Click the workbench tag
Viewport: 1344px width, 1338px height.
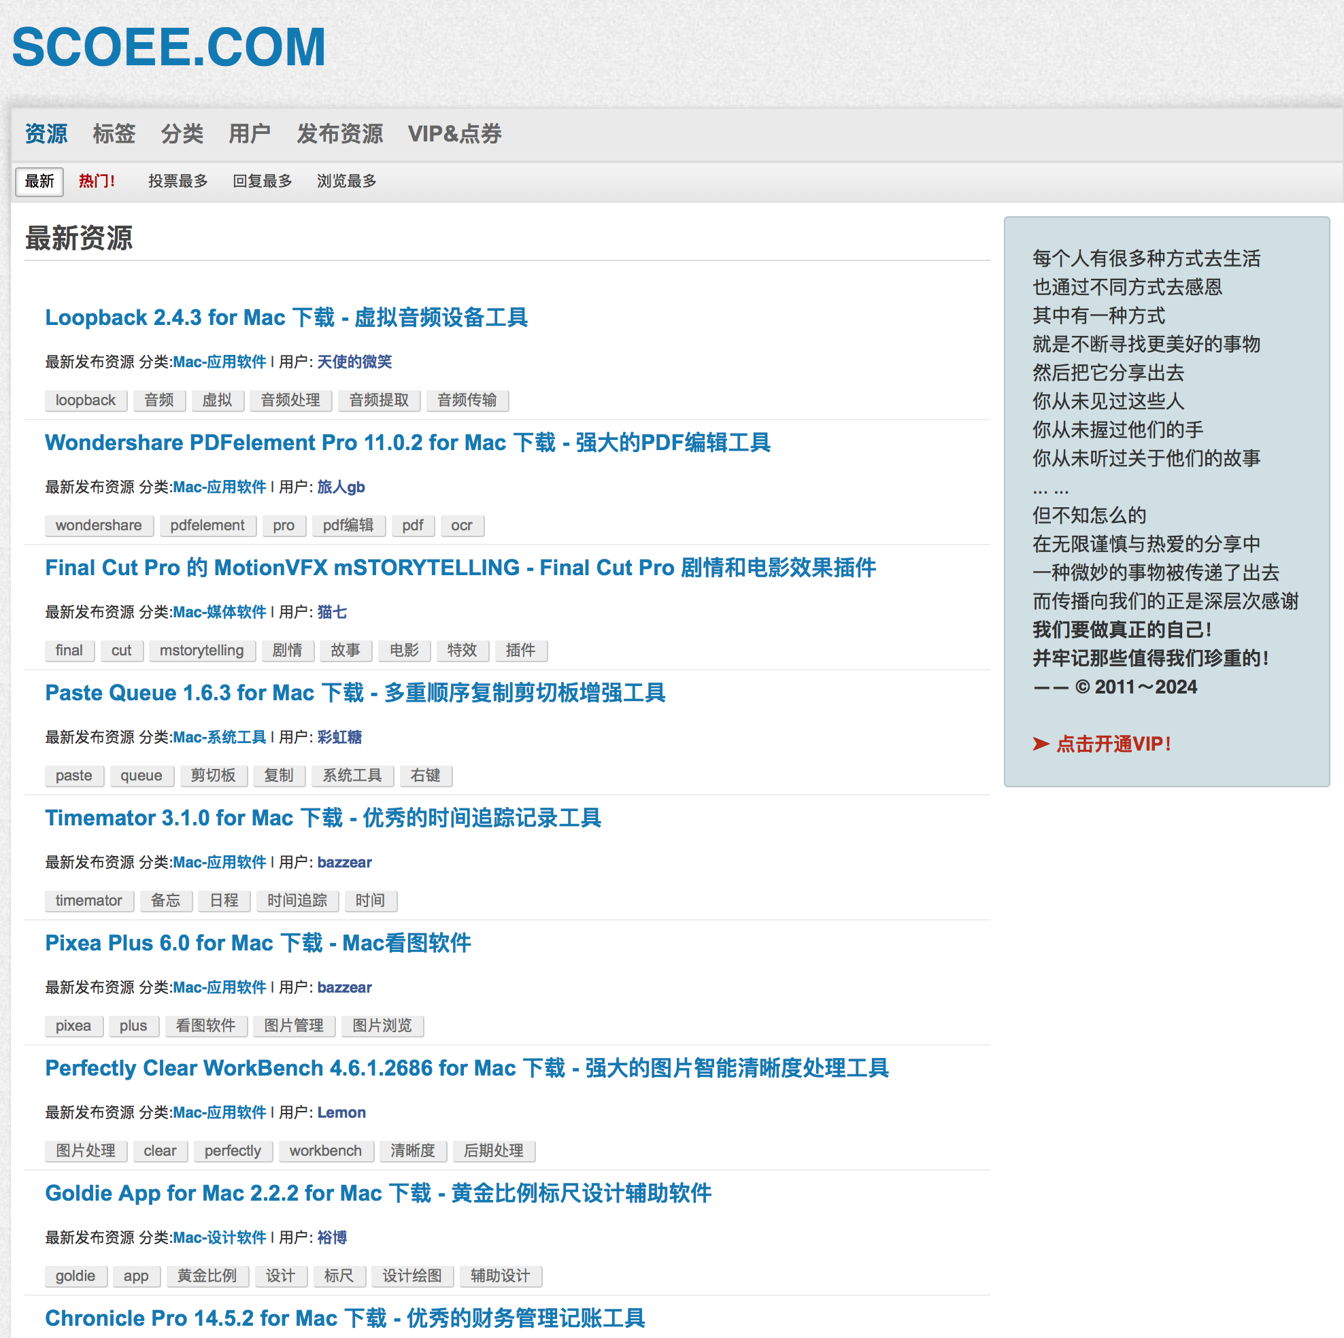click(x=326, y=1151)
